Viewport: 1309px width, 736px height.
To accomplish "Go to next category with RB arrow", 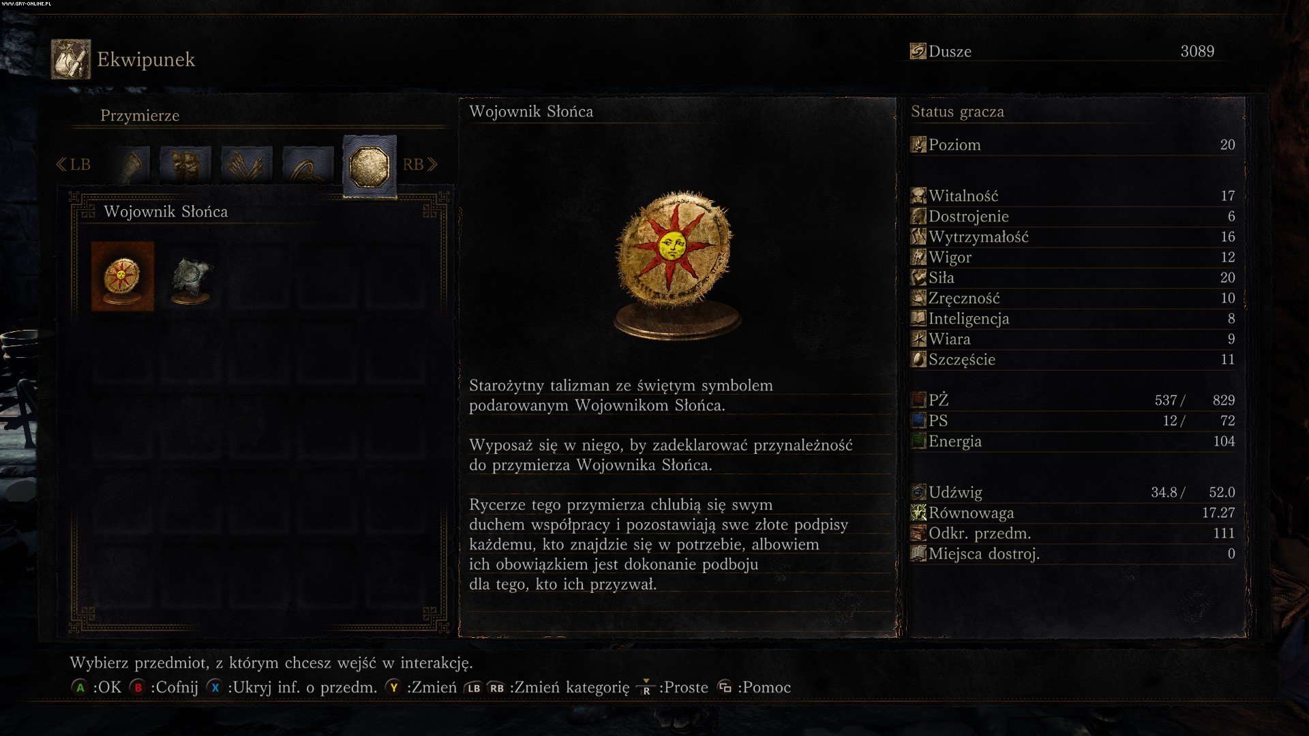I will click(x=420, y=164).
